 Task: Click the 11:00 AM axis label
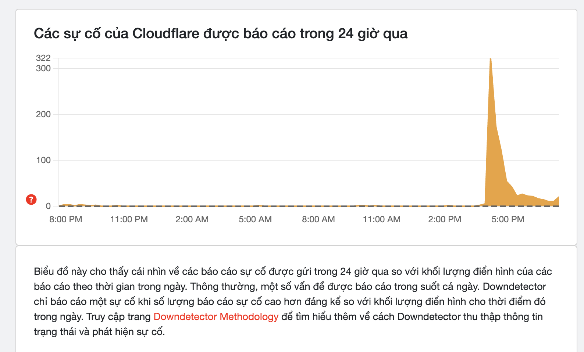pos(381,219)
